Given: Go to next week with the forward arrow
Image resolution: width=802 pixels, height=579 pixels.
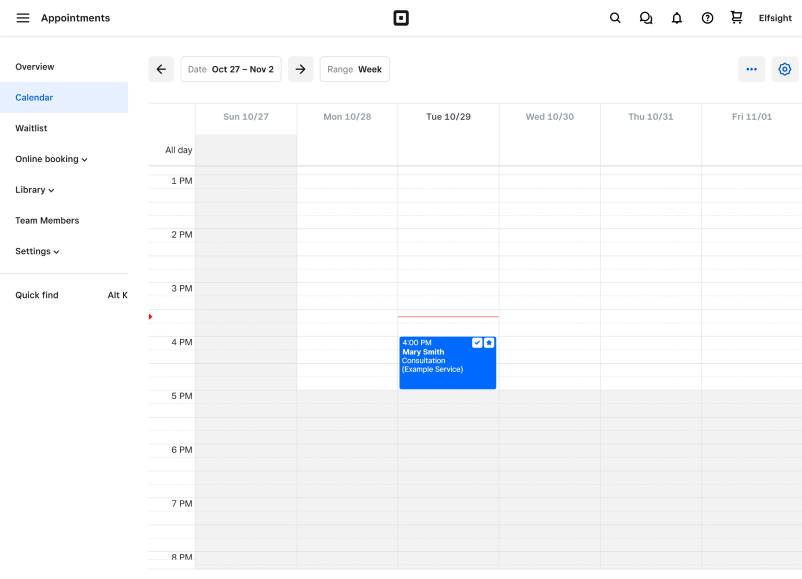Looking at the screenshot, I should tap(301, 69).
